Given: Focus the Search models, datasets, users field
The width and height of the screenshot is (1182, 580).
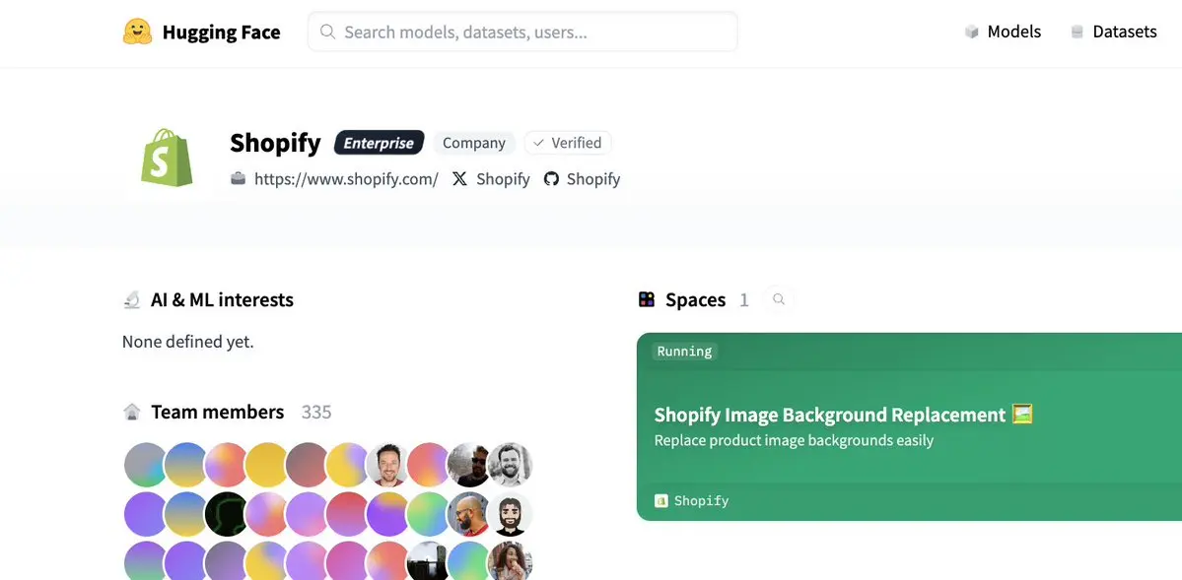Looking at the screenshot, I should tap(522, 32).
